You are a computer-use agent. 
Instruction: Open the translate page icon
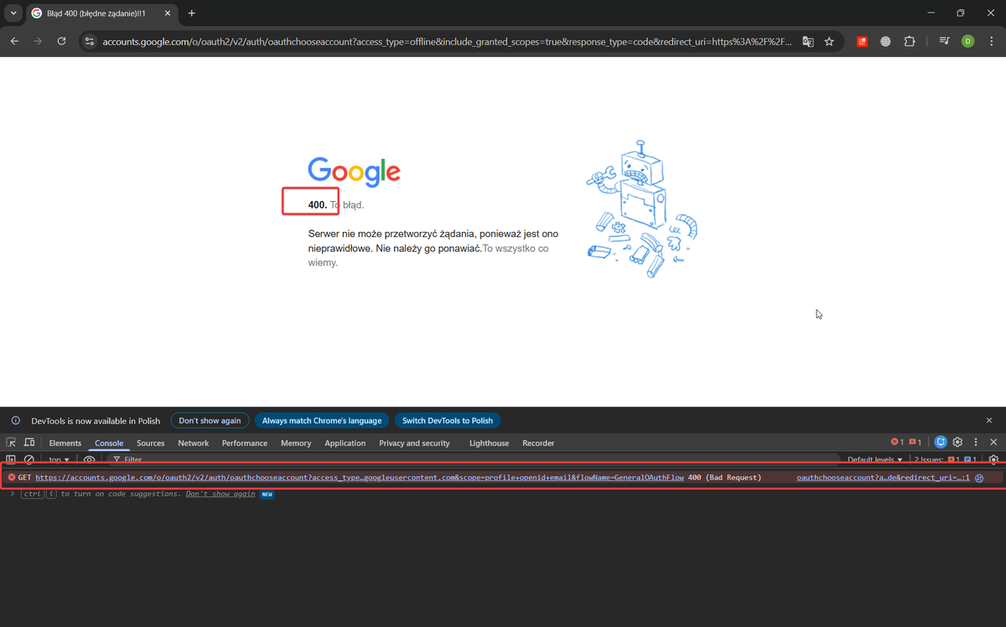pyautogui.click(x=808, y=41)
